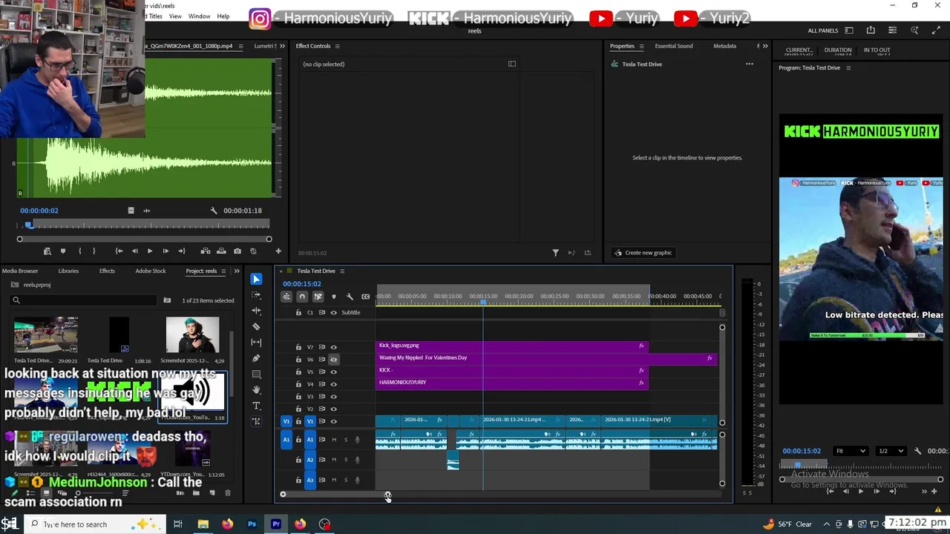Viewport: 950px width, 534px height.
Task: Click the Insert button in Source monitor
Action: coord(206,251)
